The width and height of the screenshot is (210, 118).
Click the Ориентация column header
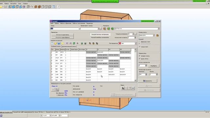click(74, 49)
